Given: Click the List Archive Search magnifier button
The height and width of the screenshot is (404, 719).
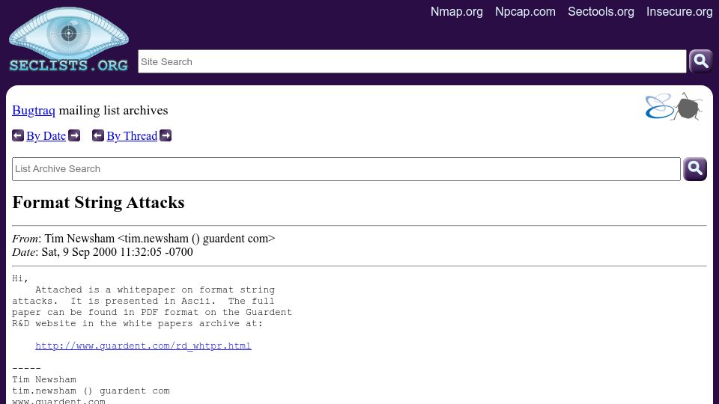Looking at the screenshot, I should (695, 169).
